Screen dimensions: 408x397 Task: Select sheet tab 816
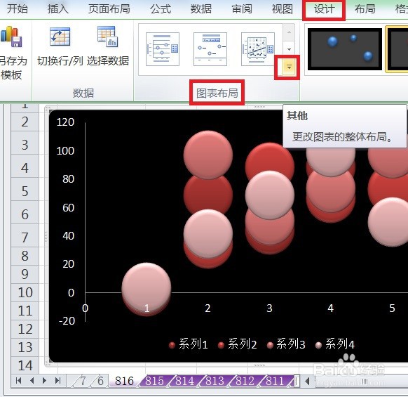click(x=124, y=381)
